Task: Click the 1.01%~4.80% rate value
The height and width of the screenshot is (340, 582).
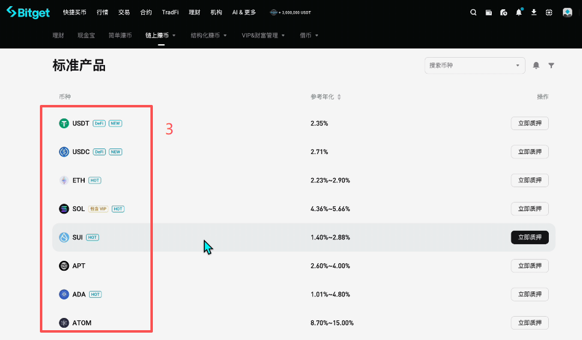Action: coord(330,295)
